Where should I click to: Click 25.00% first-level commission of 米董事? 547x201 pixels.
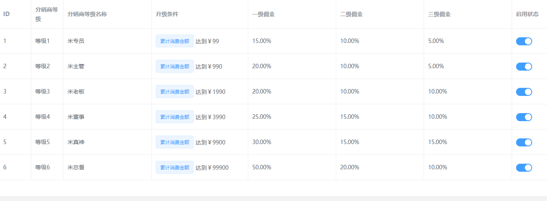(262, 117)
